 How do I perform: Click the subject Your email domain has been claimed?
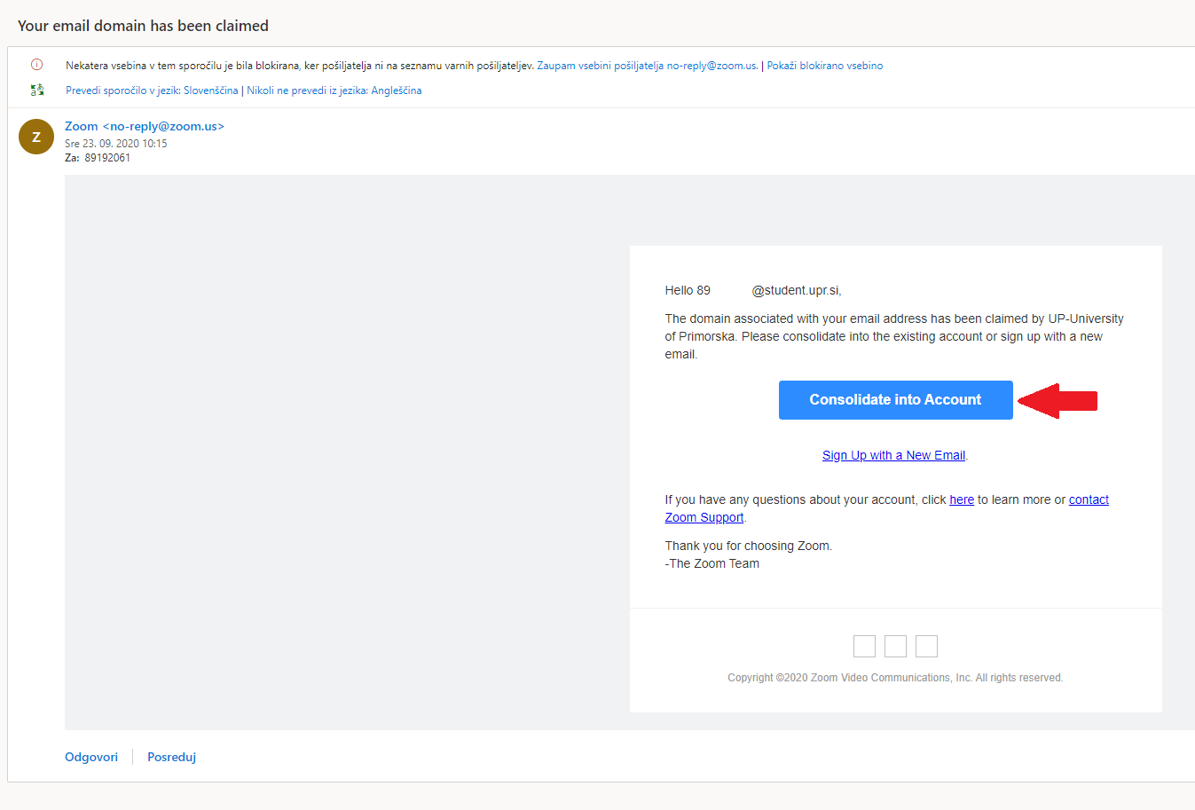pos(143,26)
